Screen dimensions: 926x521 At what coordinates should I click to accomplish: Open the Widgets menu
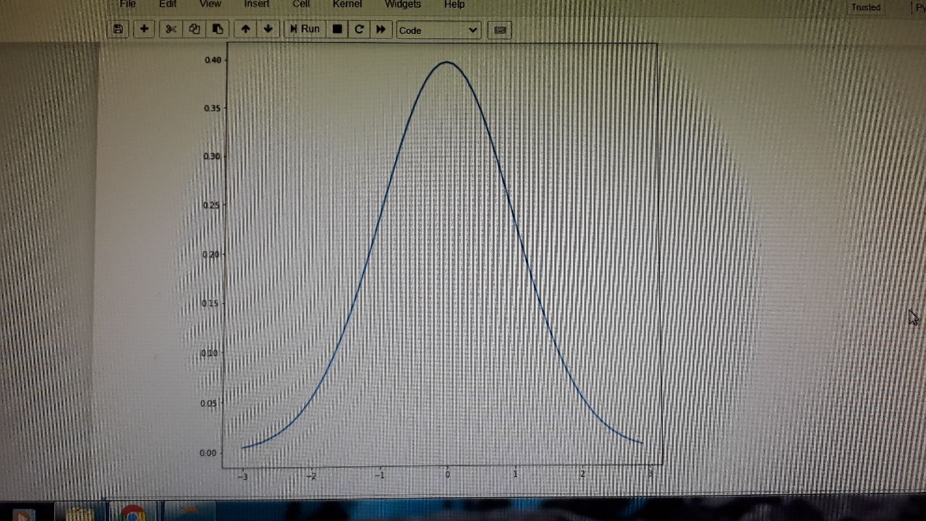click(x=403, y=4)
